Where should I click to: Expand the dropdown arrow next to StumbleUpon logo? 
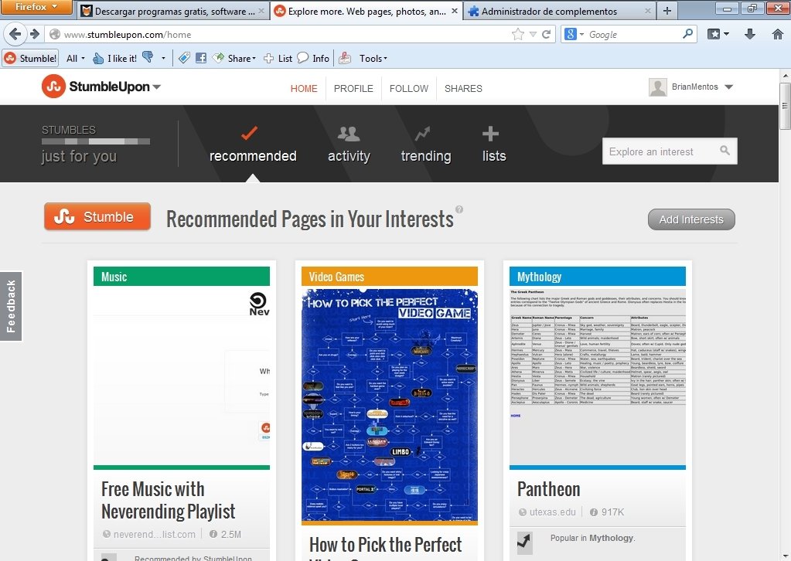click(x=157, y=87)
